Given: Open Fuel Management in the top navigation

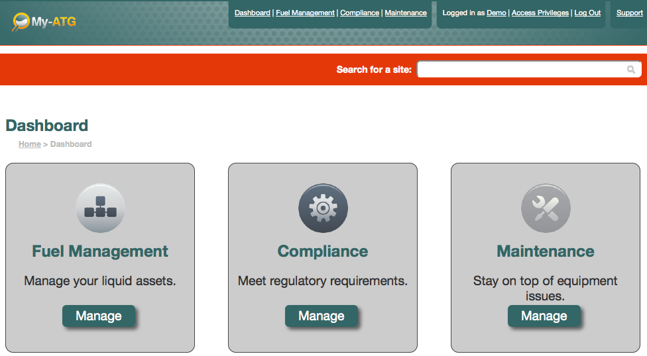Looking at the screenshot, I should [x=305, y=13].
